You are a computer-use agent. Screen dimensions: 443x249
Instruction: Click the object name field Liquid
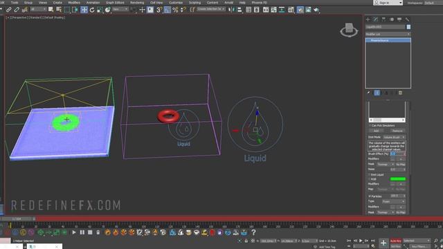click(x=386, y=27)
